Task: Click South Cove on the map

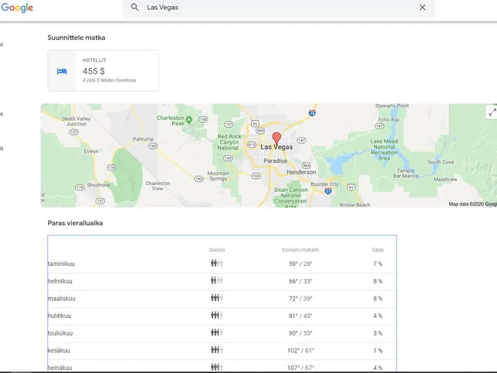Action: pos(440,162)
